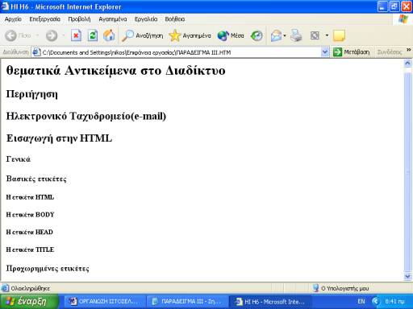Click the scroll up arrow
Viewport: 413px width, 309px height.
pyautogui.click(x=407, y=64)
